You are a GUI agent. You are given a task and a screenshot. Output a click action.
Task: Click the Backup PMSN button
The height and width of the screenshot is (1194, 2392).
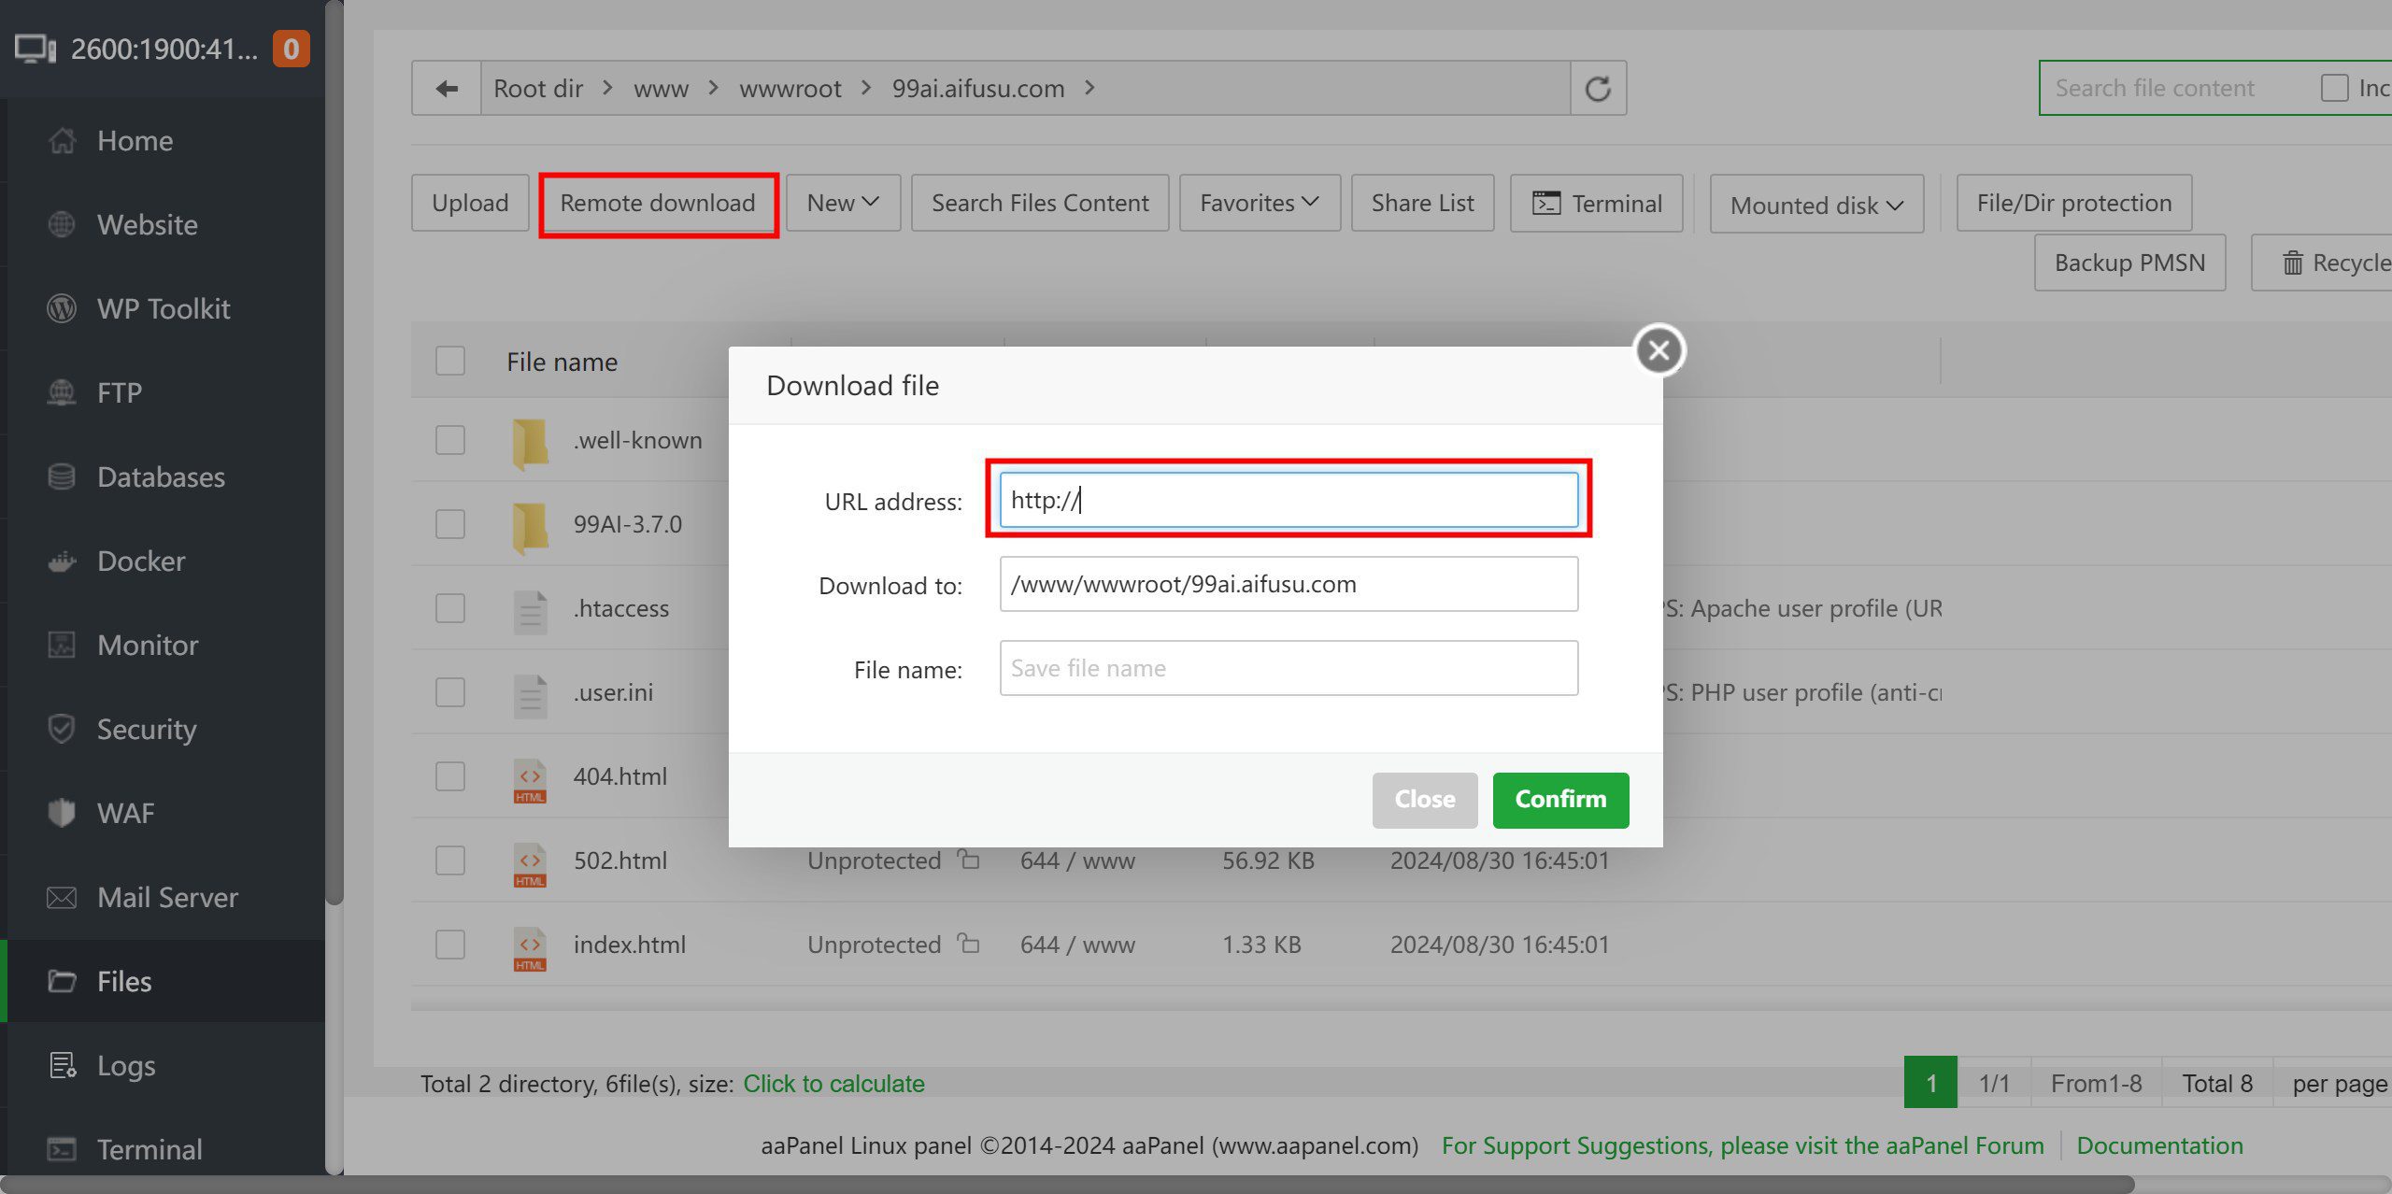(x=2129, y=263)
